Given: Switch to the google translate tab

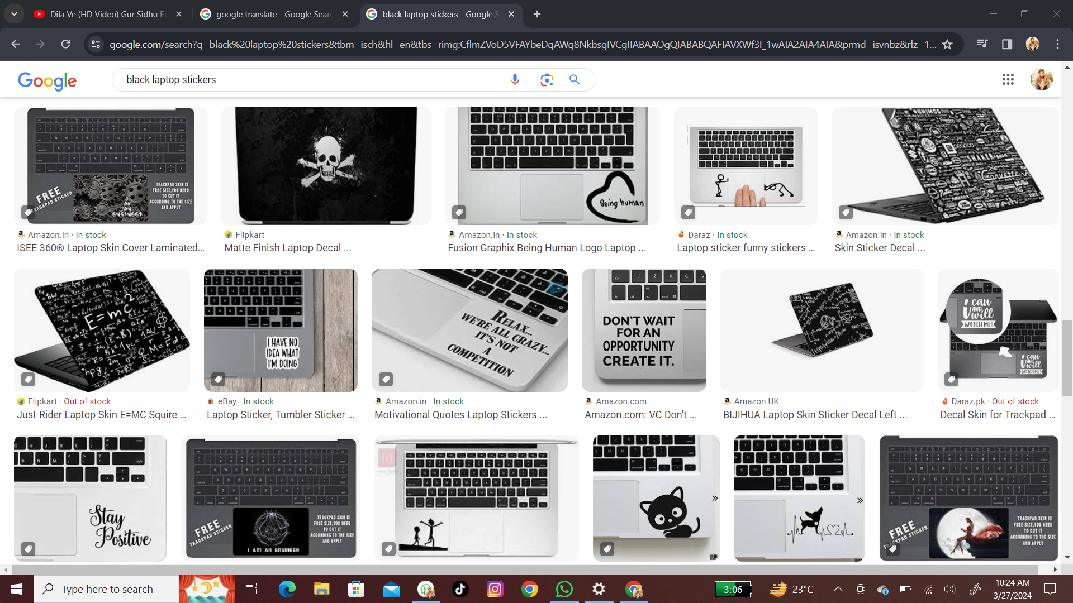Looking at the screenshot, I should [x=274, y=14].
